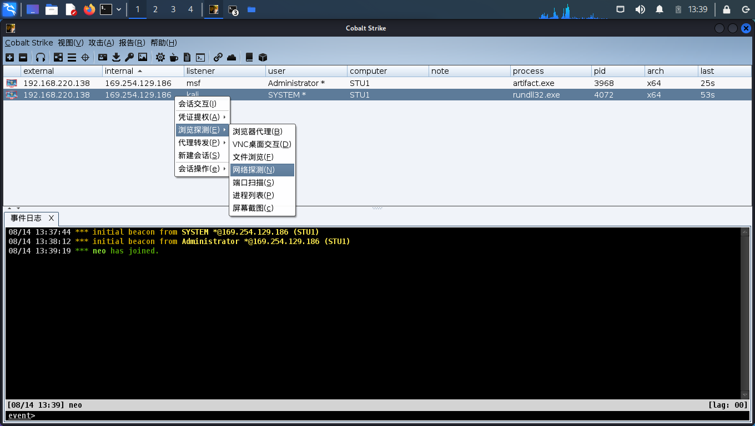This screenshot has height=426, width=755.
Task: Select 会话交互(I) in context menu
Action: [x=202, y=104]
